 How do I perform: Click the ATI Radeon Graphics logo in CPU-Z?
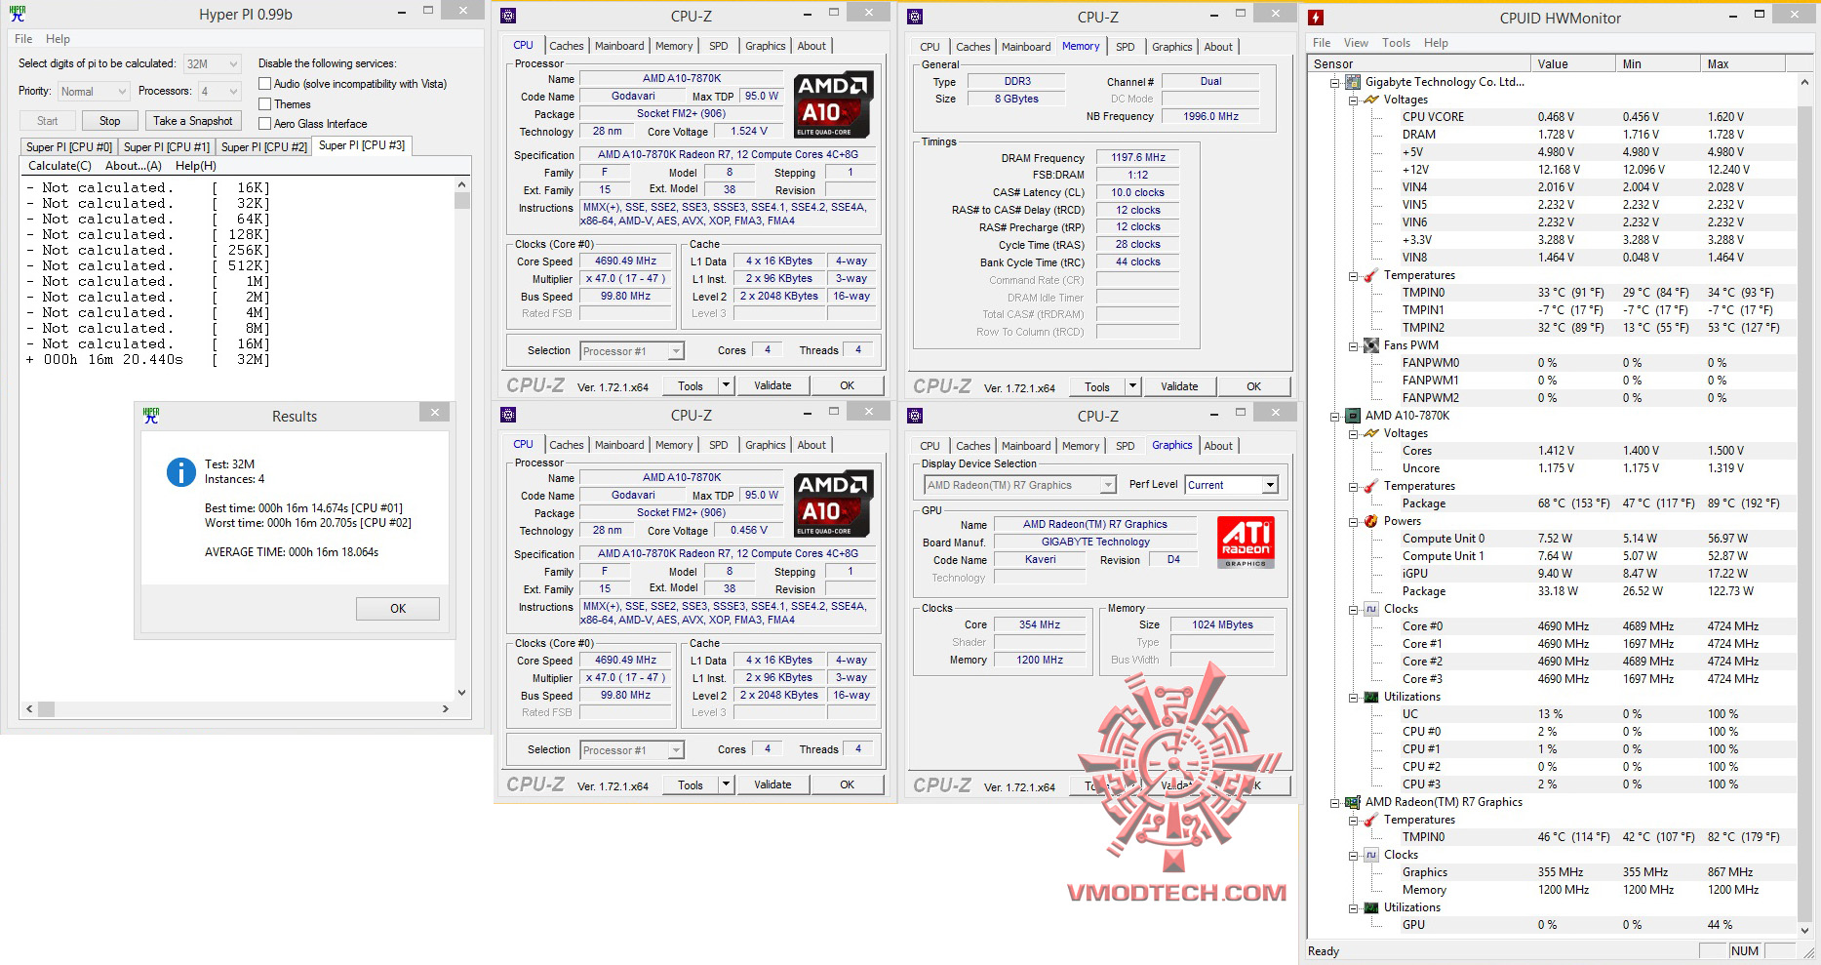pyautogui.click(x=1246, y=543)
